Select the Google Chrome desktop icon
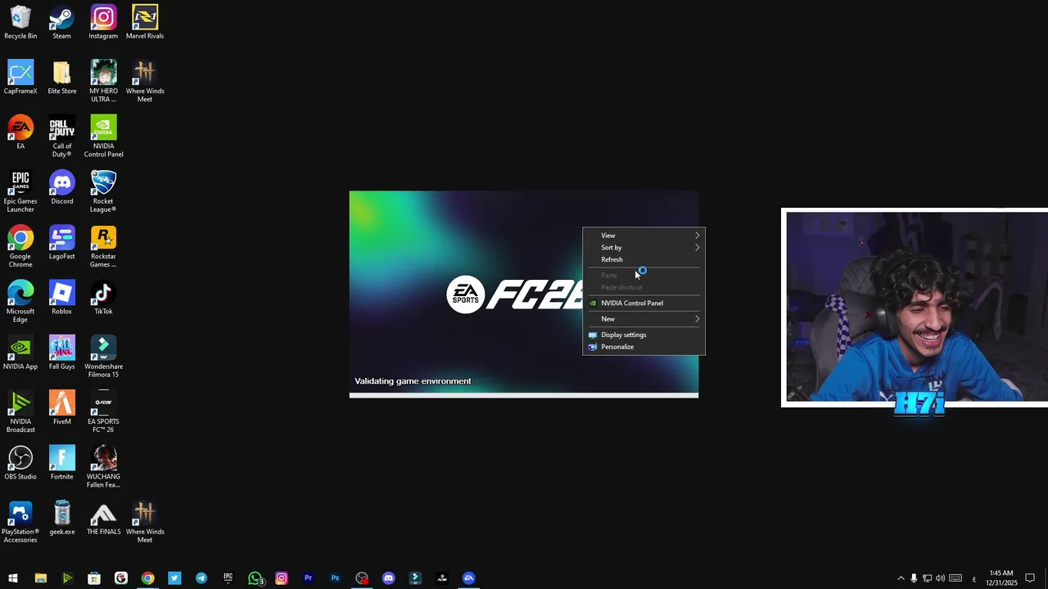Viewport: 1048px width, 589px height. coord(20,247)
